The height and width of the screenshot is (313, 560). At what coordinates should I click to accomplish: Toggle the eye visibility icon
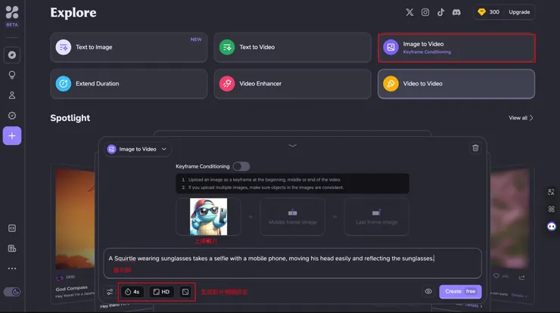(428, 292)
